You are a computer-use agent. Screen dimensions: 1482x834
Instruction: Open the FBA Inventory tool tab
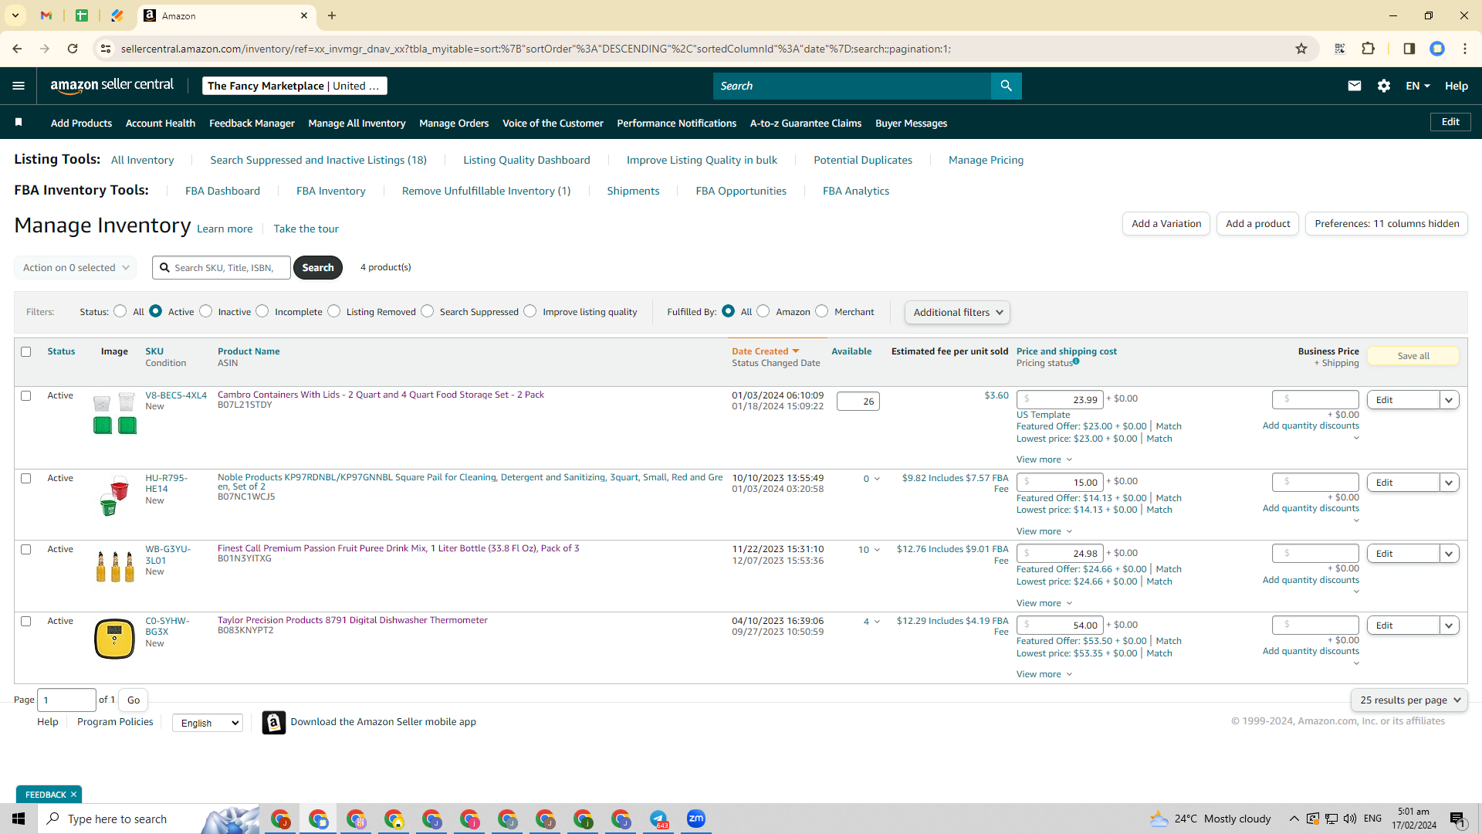point(331,191)
